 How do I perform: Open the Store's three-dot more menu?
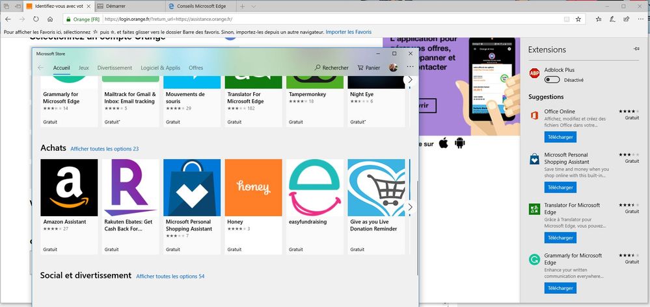(x=410, y=68)
